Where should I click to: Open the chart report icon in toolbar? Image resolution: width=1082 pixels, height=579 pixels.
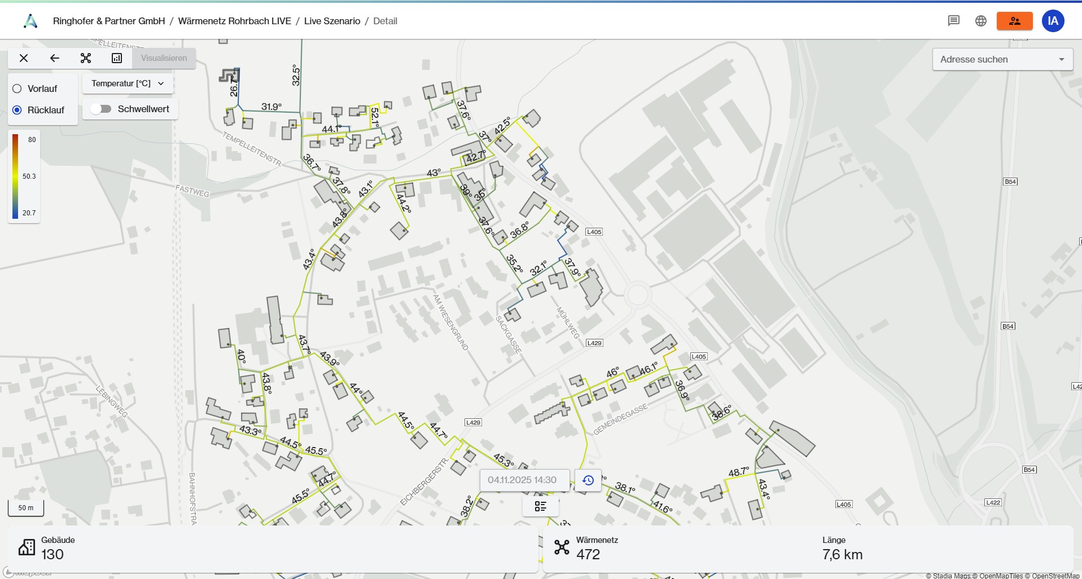click(117, 58)
